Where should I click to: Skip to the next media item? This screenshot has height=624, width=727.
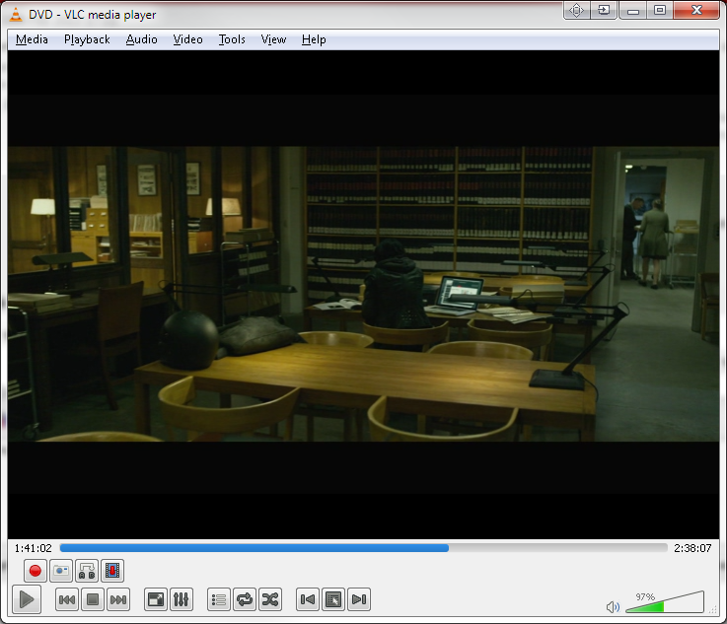point(118,600)
